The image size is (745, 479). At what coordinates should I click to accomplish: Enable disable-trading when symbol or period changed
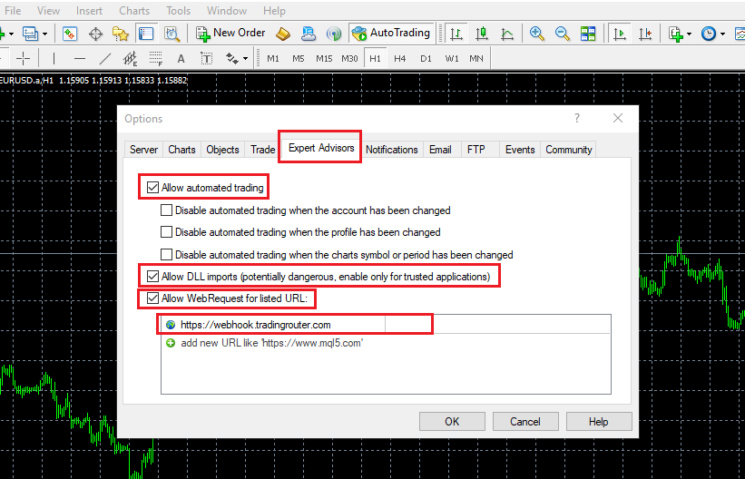click(x=166, y=255)
